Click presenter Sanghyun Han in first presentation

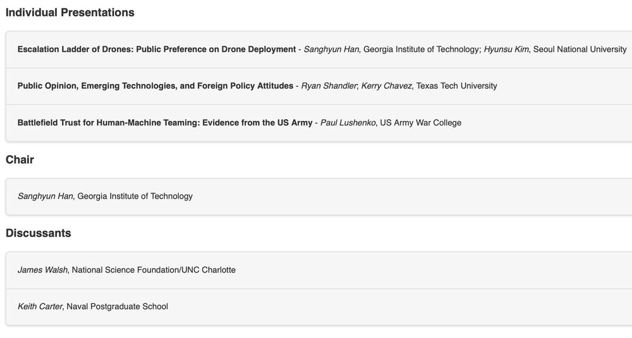(x=331, y=49)
